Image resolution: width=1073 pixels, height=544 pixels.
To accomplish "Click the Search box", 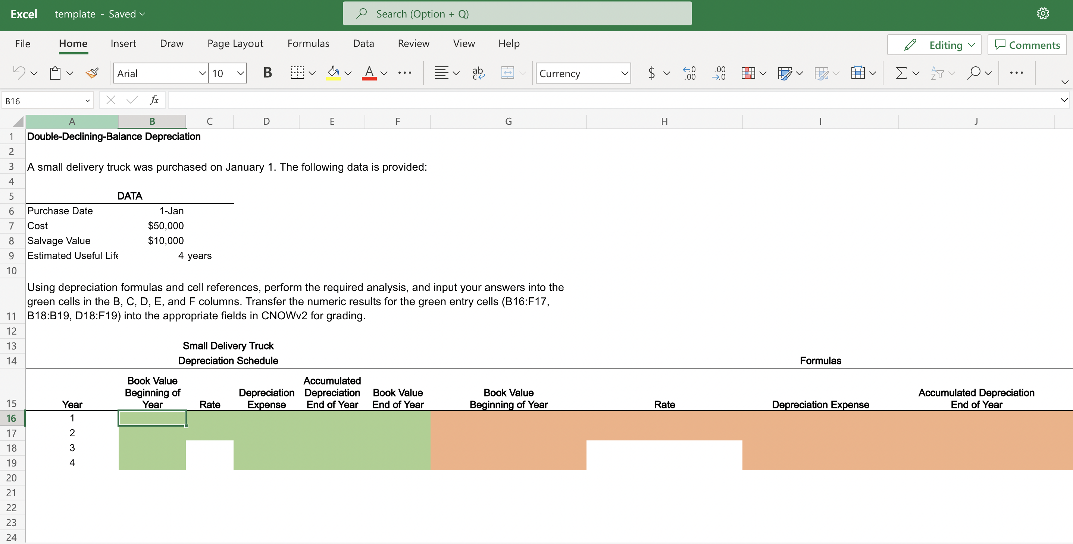I will (x=517, y=14).
